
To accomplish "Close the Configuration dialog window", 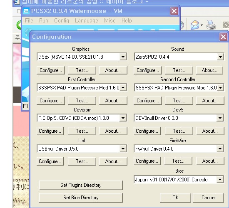I will (x=223, y=37).
